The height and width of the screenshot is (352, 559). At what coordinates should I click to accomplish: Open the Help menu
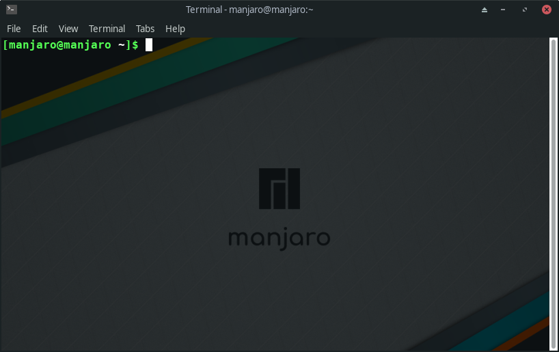(175, 29)
